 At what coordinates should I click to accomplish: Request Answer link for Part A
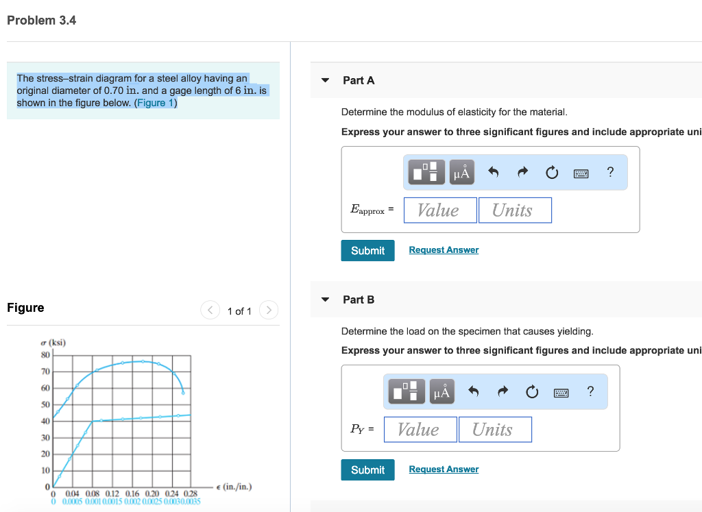(x=444, y=249)
